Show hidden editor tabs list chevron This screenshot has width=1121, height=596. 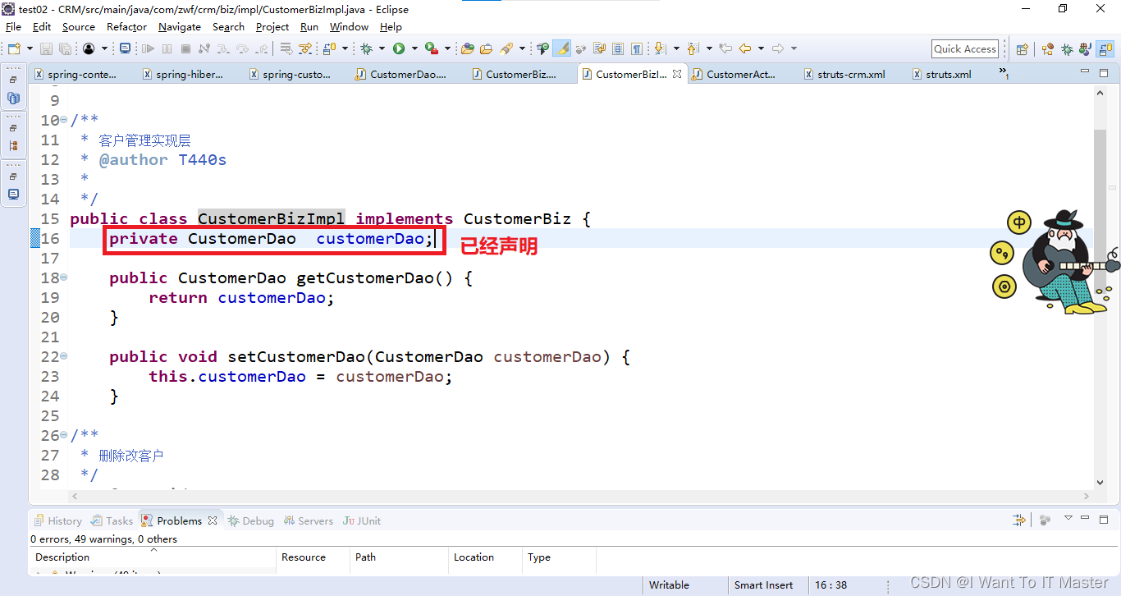pyautogui.click(x=1004, y=73)
